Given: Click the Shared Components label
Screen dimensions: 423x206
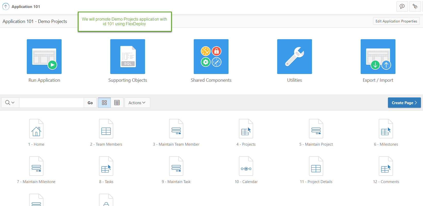Looking at the screenshot, I should point(211,80).
